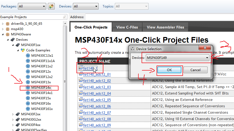Expand the driverlib_1_90_00_65 node
The image size is (234, 131).
(3, 24)
